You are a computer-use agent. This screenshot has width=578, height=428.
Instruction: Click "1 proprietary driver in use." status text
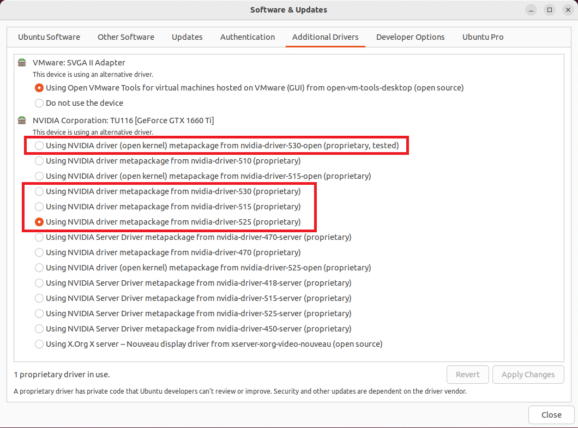(62, 375)
